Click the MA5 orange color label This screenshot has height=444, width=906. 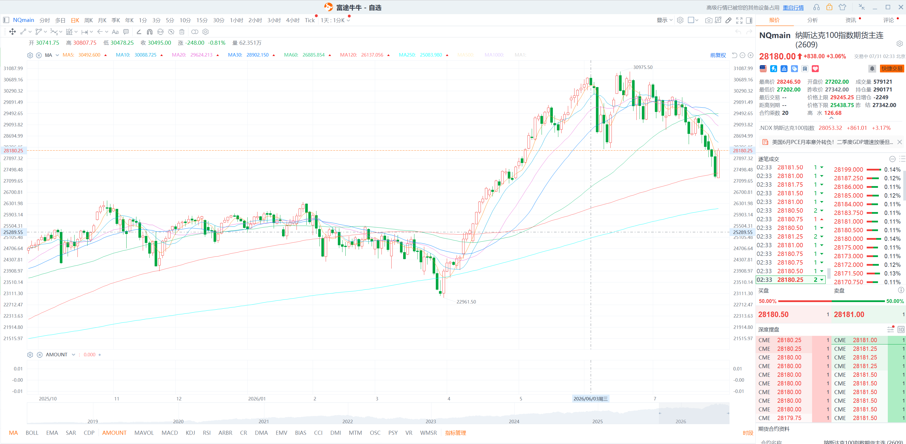68,55
